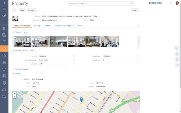Click the play button icon in sidebar
The width and height of the screenshot is (181, 113).
pos(4,15)
